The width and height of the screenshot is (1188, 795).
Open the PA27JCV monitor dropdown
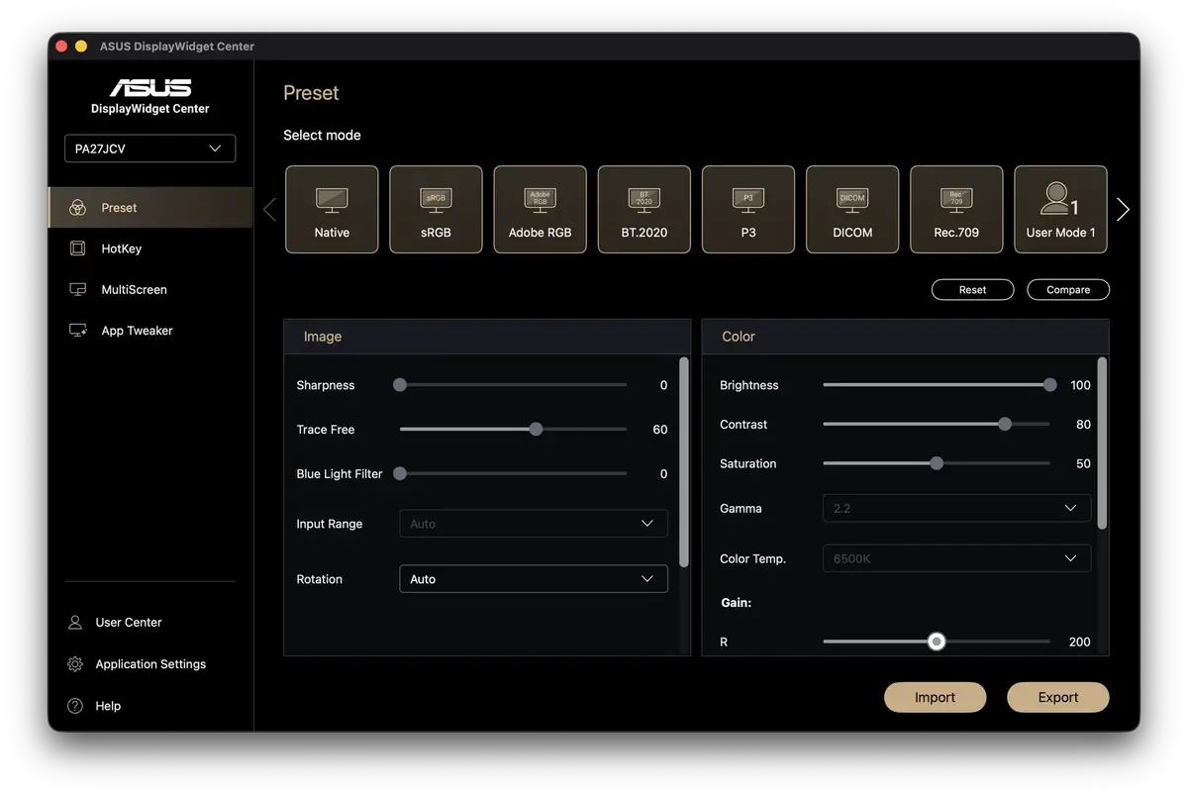[150, 149]
